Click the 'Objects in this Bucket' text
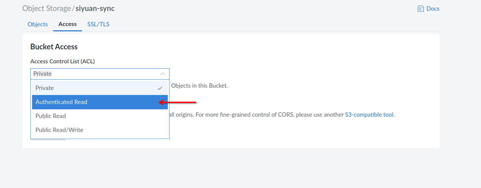This screenshot has width=481, height=188. (199, 86)
